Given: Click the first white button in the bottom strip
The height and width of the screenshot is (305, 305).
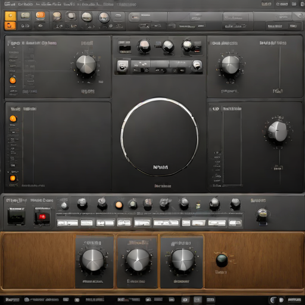Looking at the screenshot, I should 67,223.
